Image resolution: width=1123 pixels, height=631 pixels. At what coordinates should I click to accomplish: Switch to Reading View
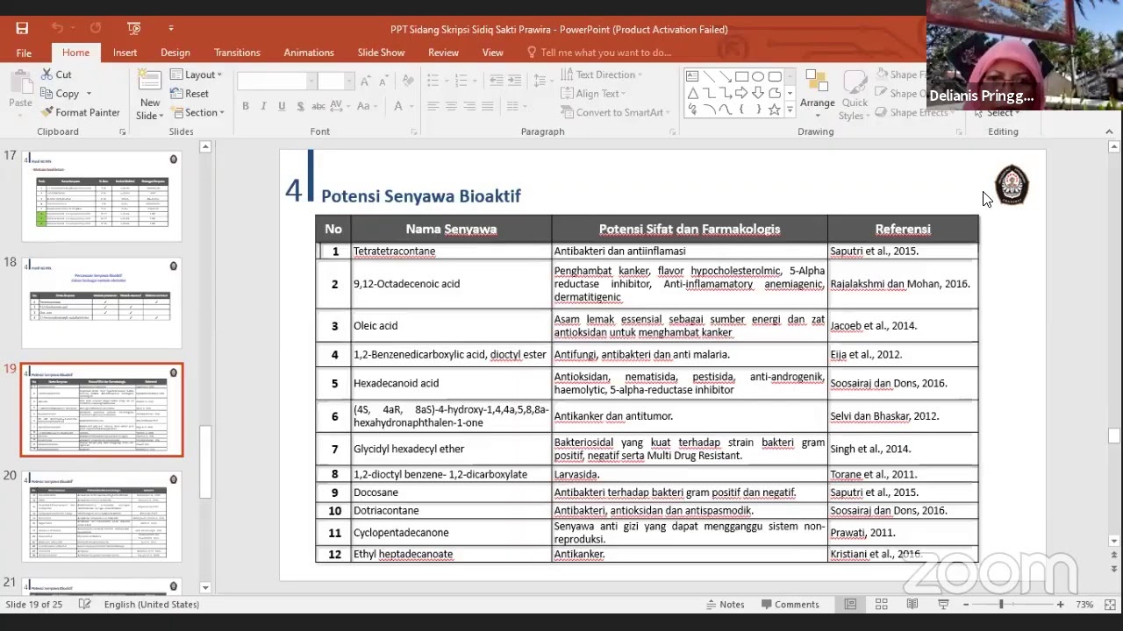(x=912, y=605)
